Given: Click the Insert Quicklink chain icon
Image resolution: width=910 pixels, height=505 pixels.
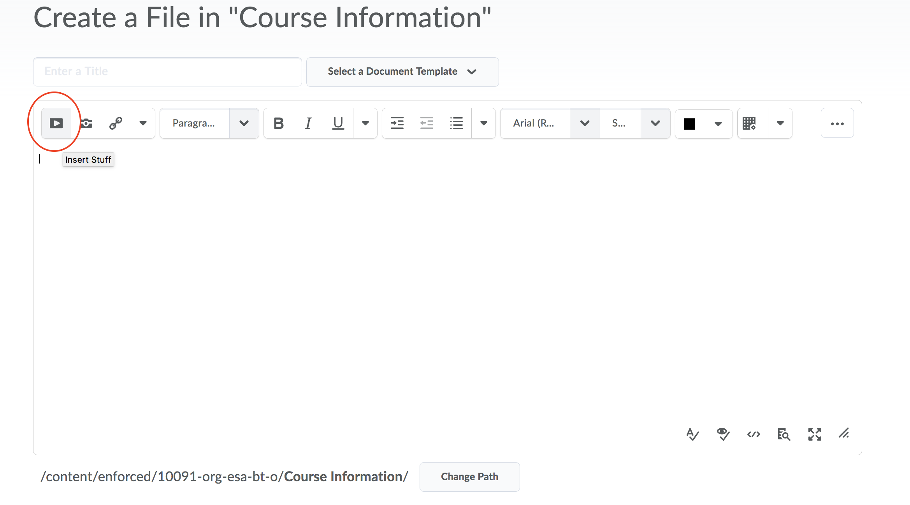Looking at the screenshot, I should (116, 123).
